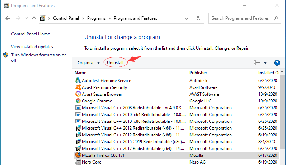This screenshot has width=286, height=165.
Task: Click the Avast Premium Security icon
Action: coord(78,87)
